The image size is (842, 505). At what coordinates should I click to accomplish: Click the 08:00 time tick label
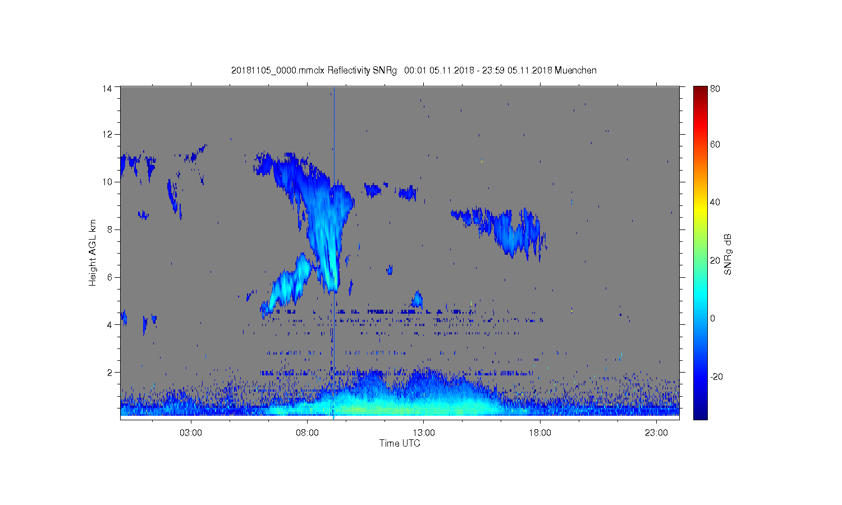click(x=308, y=433)
